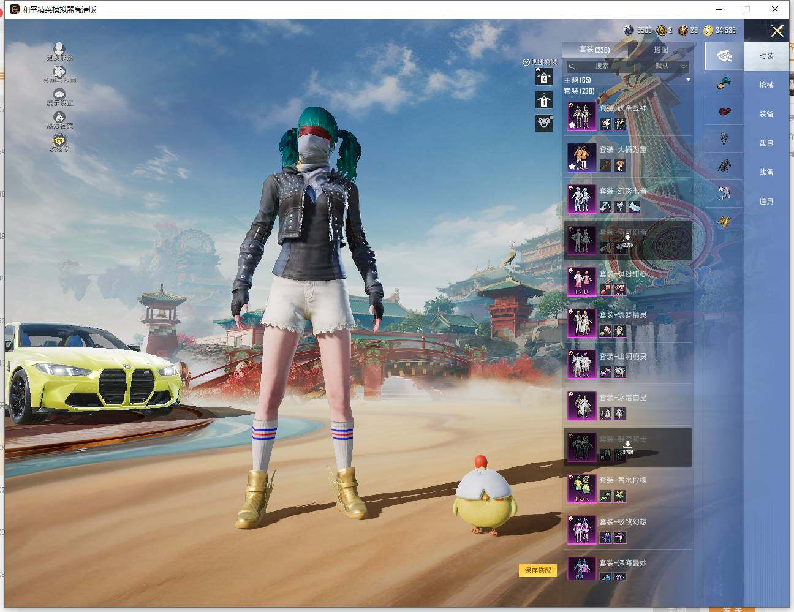The image size is (794, 612).
Task: Click the diamond icon under quick-change hangers
Action: click(543, 123)
